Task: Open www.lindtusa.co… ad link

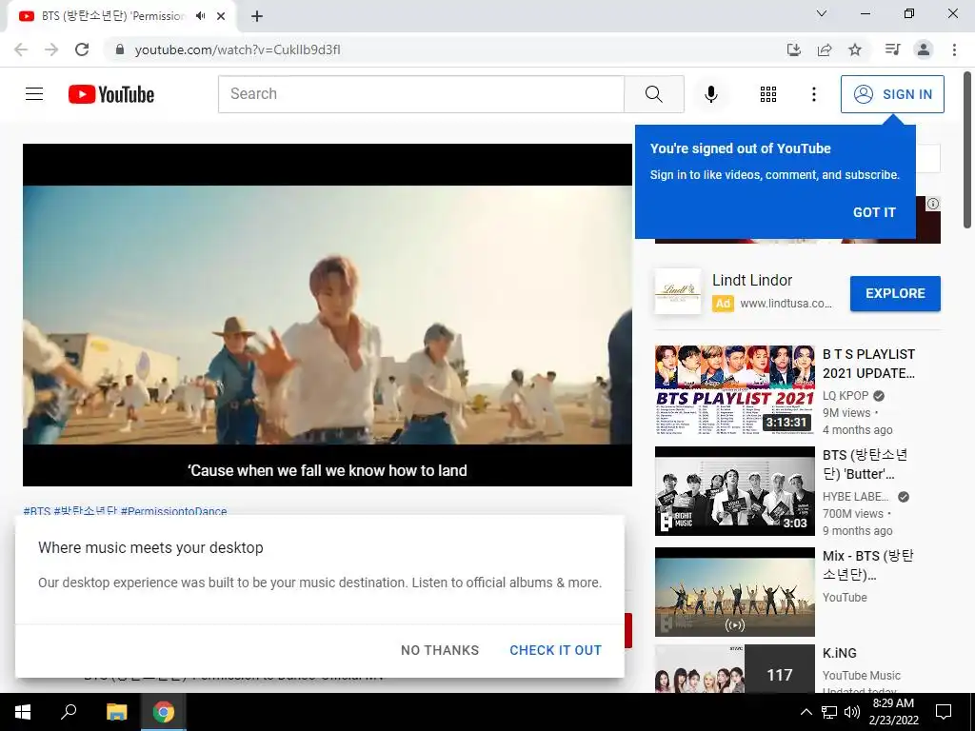Action: pos(786,304)
